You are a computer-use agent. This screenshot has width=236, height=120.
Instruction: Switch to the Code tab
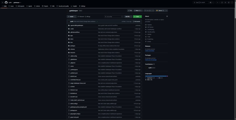pyautogui.click(x=4, y=6)
